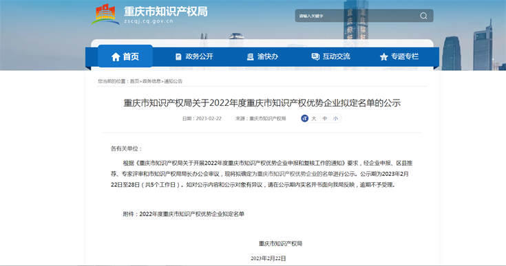The height and width of the screenshot is (266, 506).
Task: Set font size to 中
Action: [x=325, y=118]
